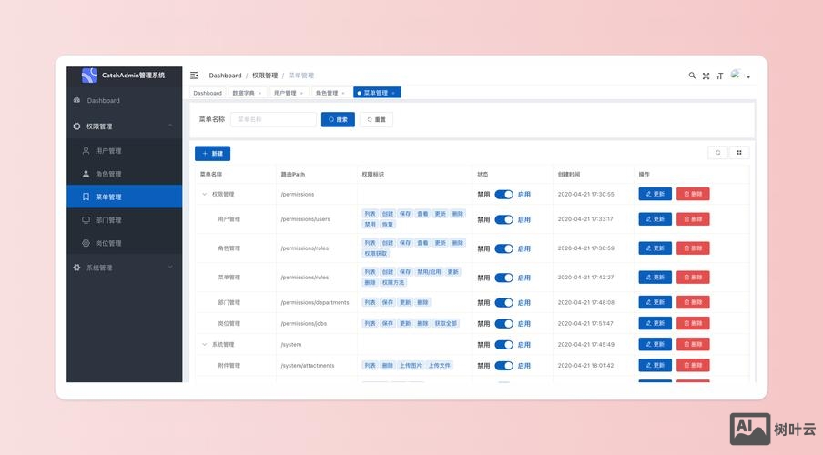Click the 用户管理 person icon in sidebar
The width and height of the screenshot is (823, 455).
pyautogui.click(x=86, y=151)
